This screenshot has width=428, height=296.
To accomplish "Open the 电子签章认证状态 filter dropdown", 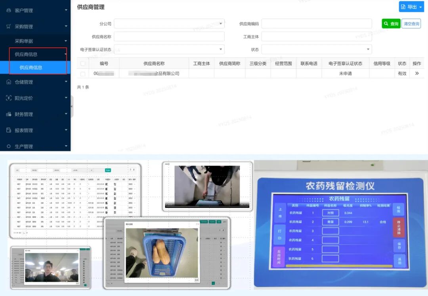I will coord(169,49).
